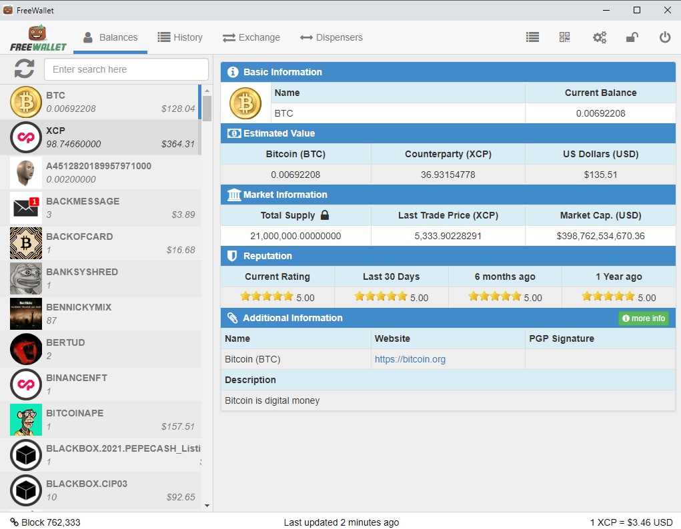The width and height of the screenshot is (681, 529).
Task: Click the Current Balance value 0.00692208
Action: point(601,113)
